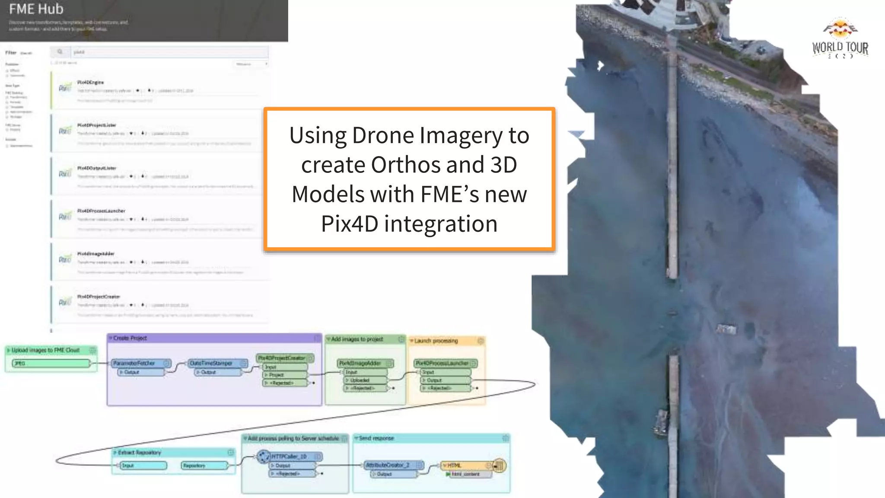Open AttributeCreator_2 transformer gear settings
Image resolution: width=885 pixels, height=498 pixels.
420,465
